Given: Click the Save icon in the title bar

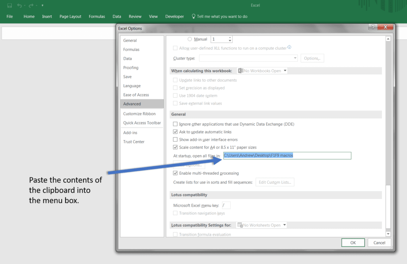Looking at the screenshot, I should coord(10,5).
